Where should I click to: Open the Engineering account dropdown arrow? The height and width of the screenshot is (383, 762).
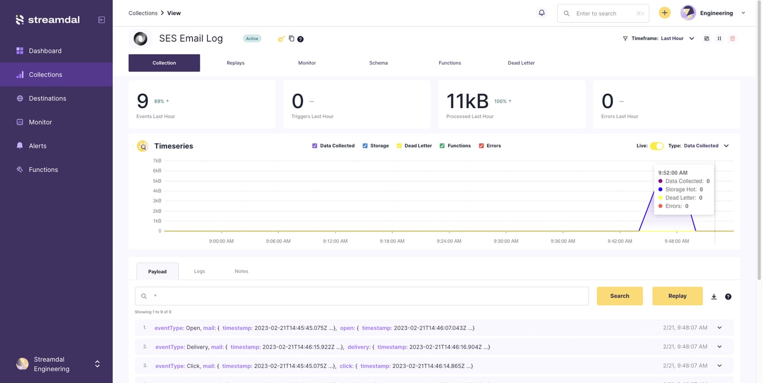pos(743,13)
